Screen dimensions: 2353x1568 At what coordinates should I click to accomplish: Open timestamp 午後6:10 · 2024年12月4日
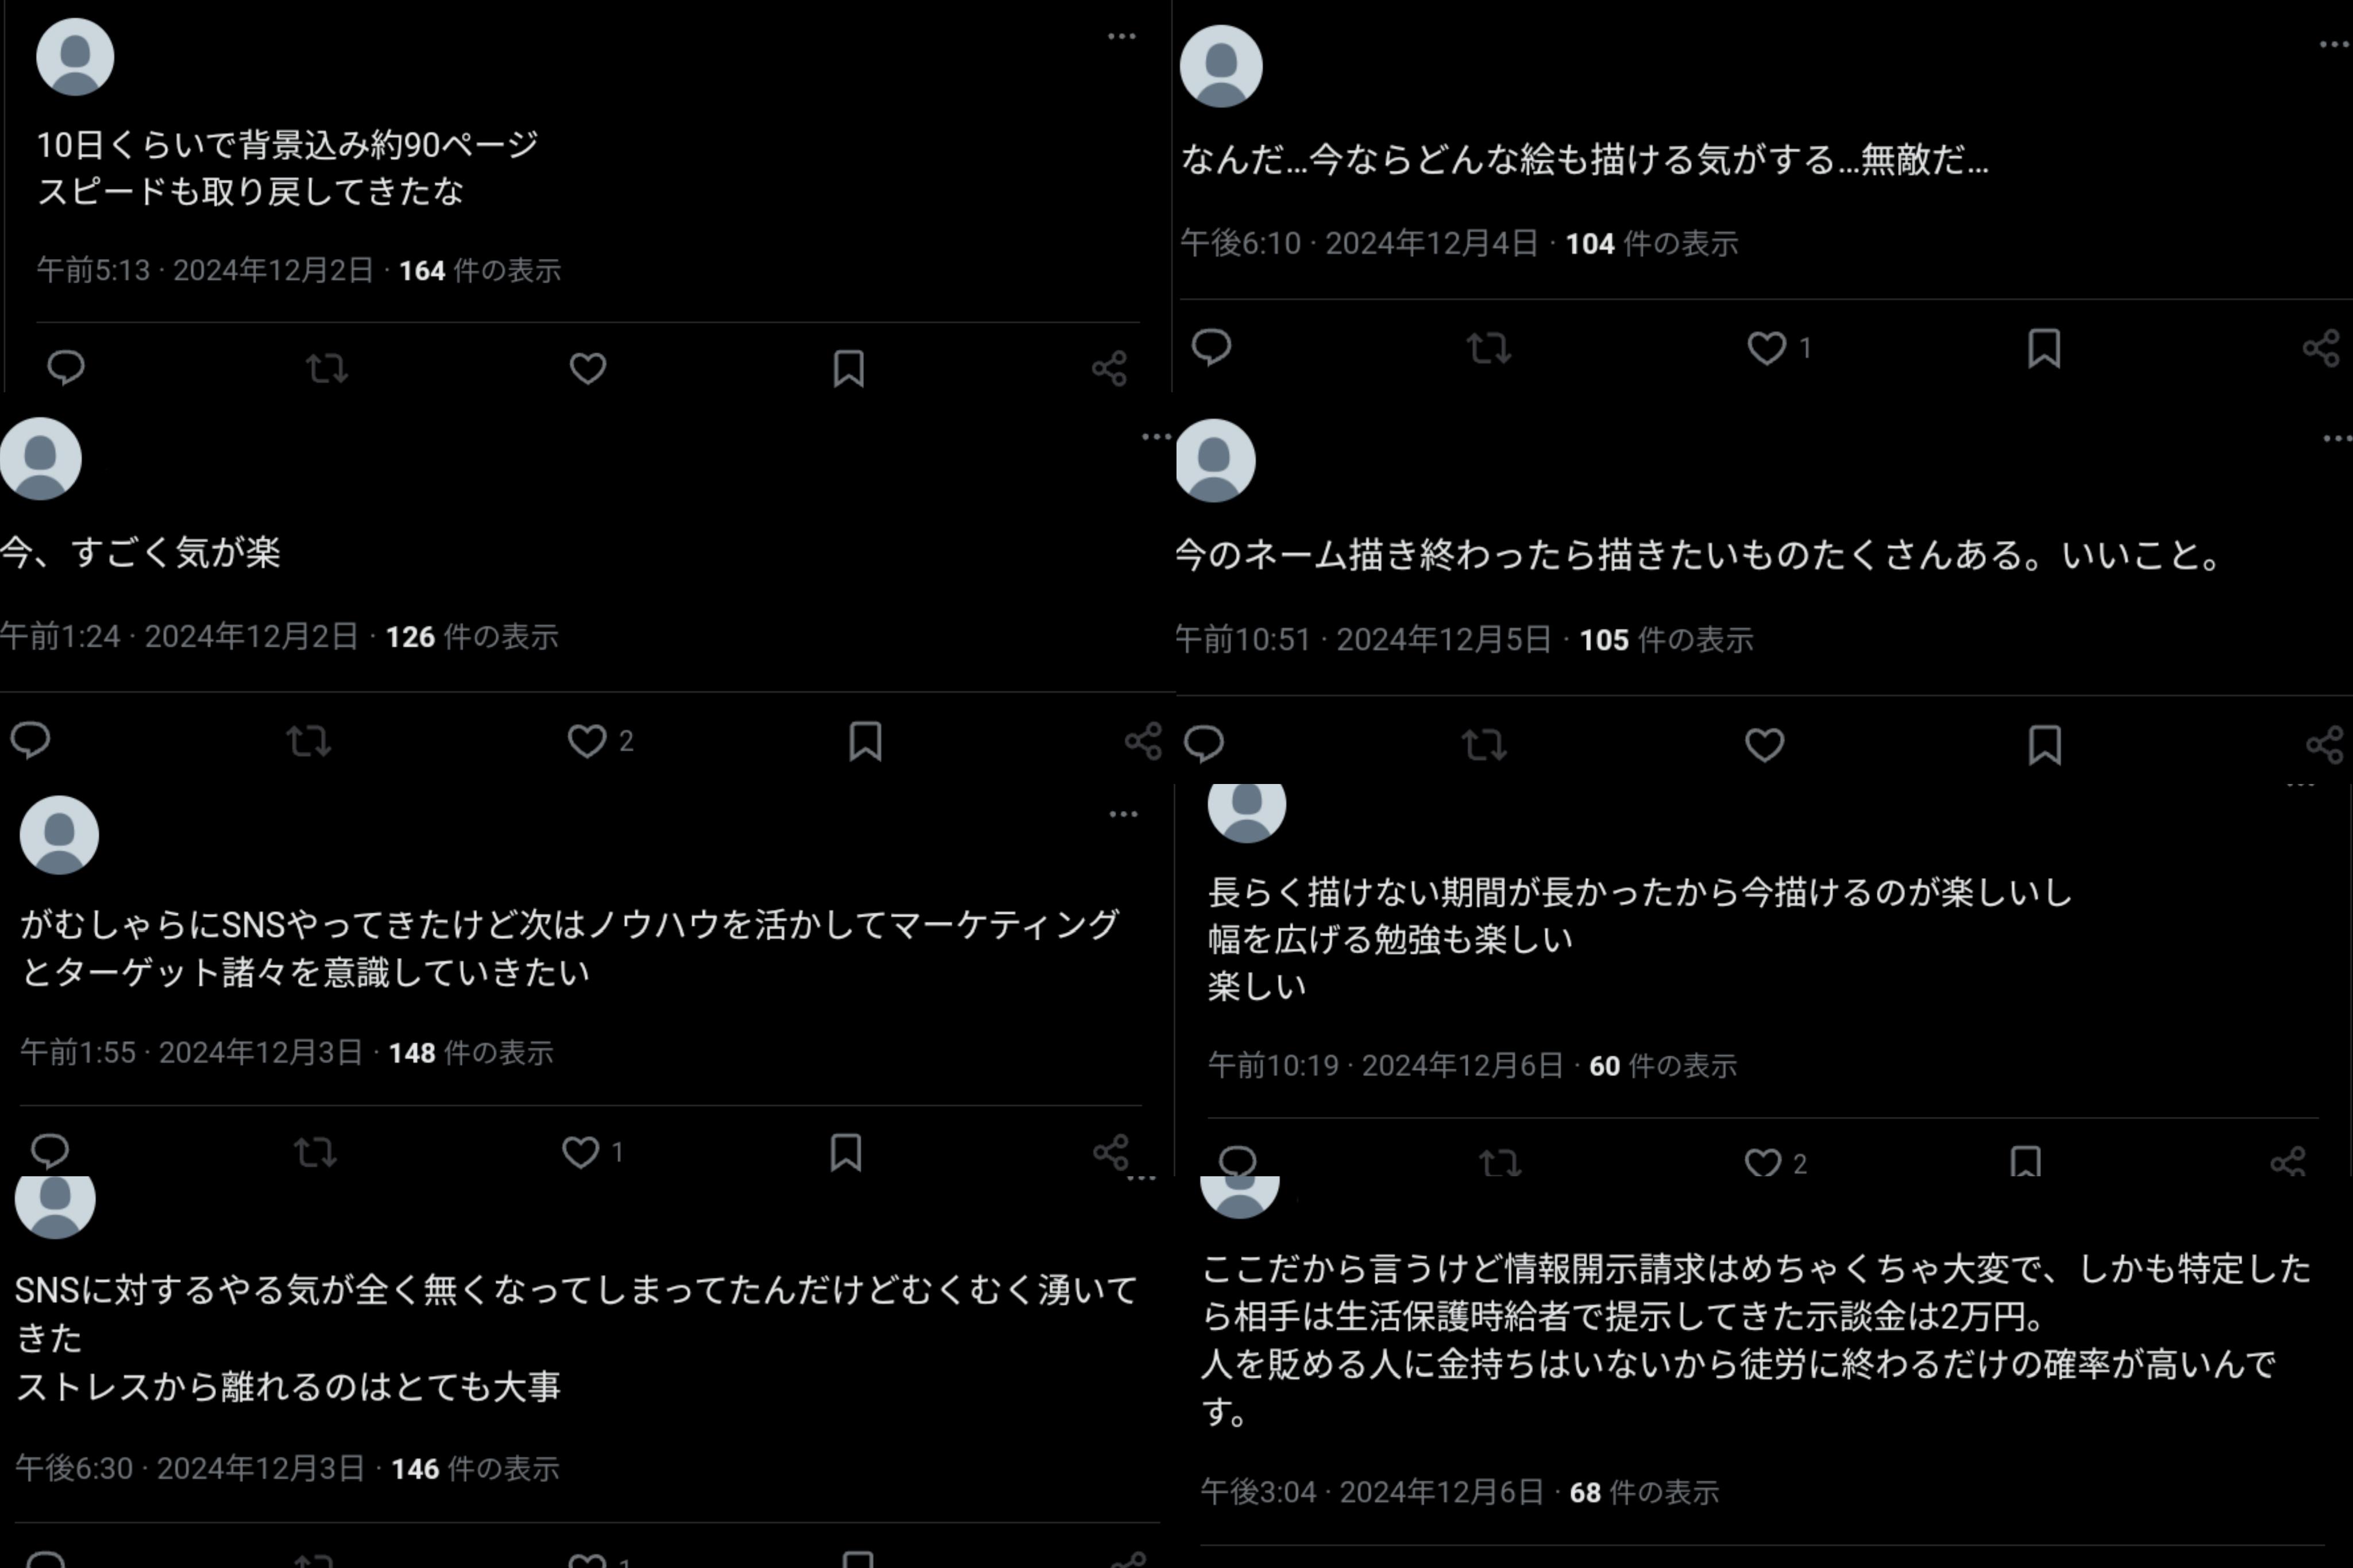tap(1359, 243)
